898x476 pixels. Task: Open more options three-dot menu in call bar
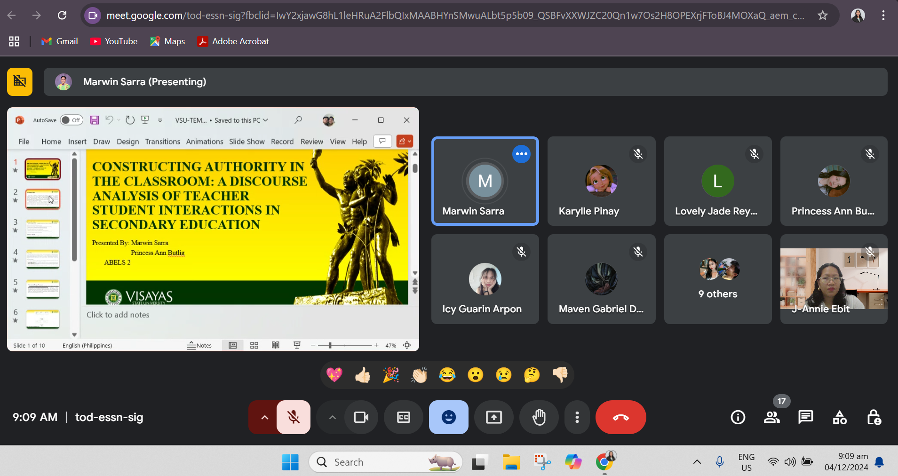(x=577, y=417)
